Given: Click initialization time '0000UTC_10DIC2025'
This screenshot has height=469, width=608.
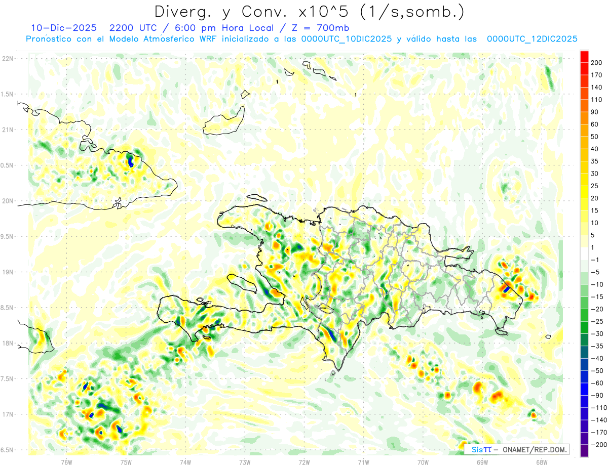Looking at the screenshot, I should 347,39.
